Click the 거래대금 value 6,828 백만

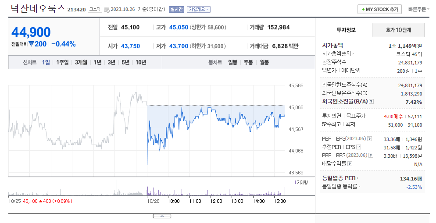(285, 46)
